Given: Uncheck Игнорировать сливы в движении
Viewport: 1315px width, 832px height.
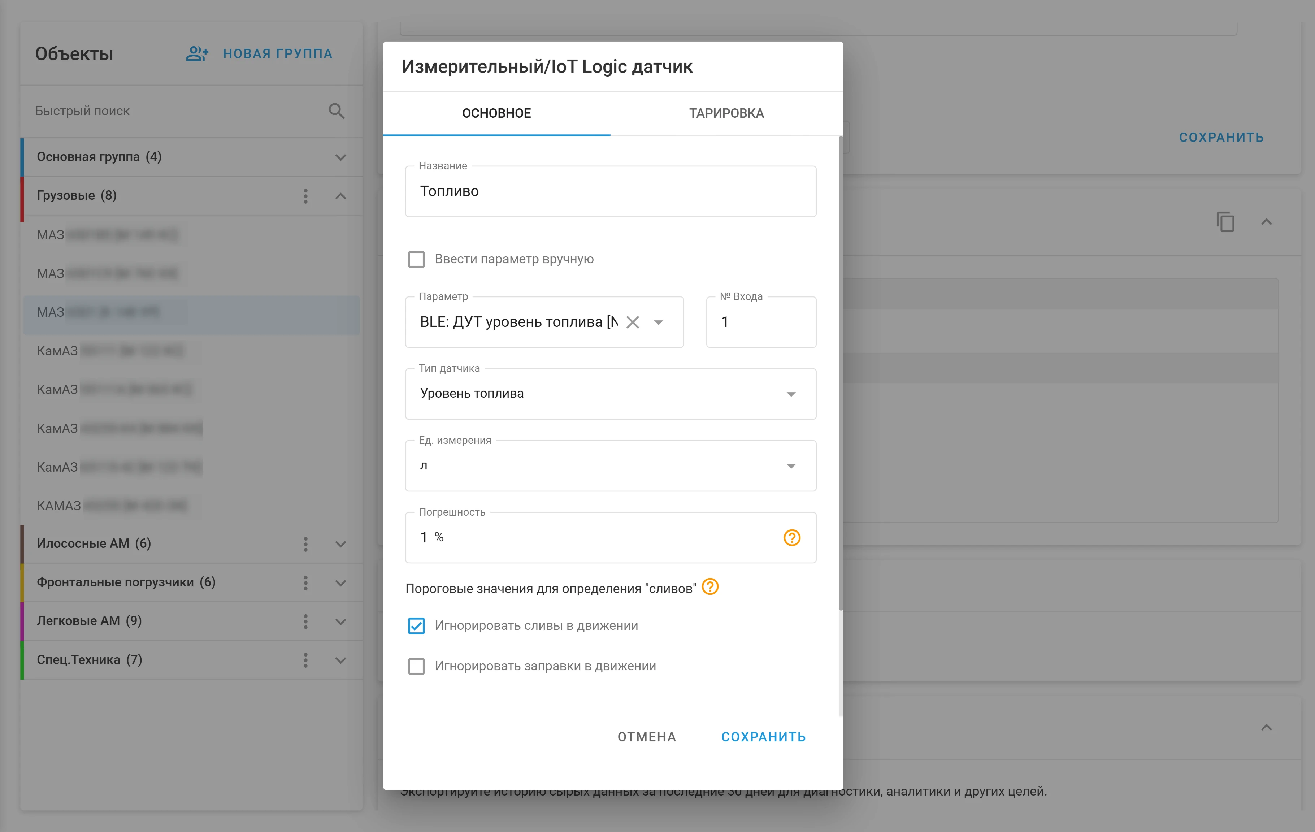Looking at the screenshot, I should (416, 625).
